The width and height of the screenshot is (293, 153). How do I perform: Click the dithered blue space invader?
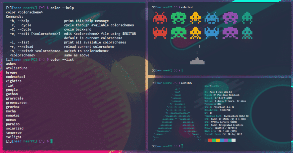[212, 18]
